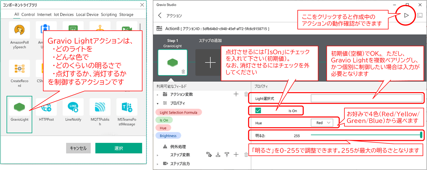Select the MQTTPublish component icon
This screenshot has width=427, height=170.
tap(100, 107)
